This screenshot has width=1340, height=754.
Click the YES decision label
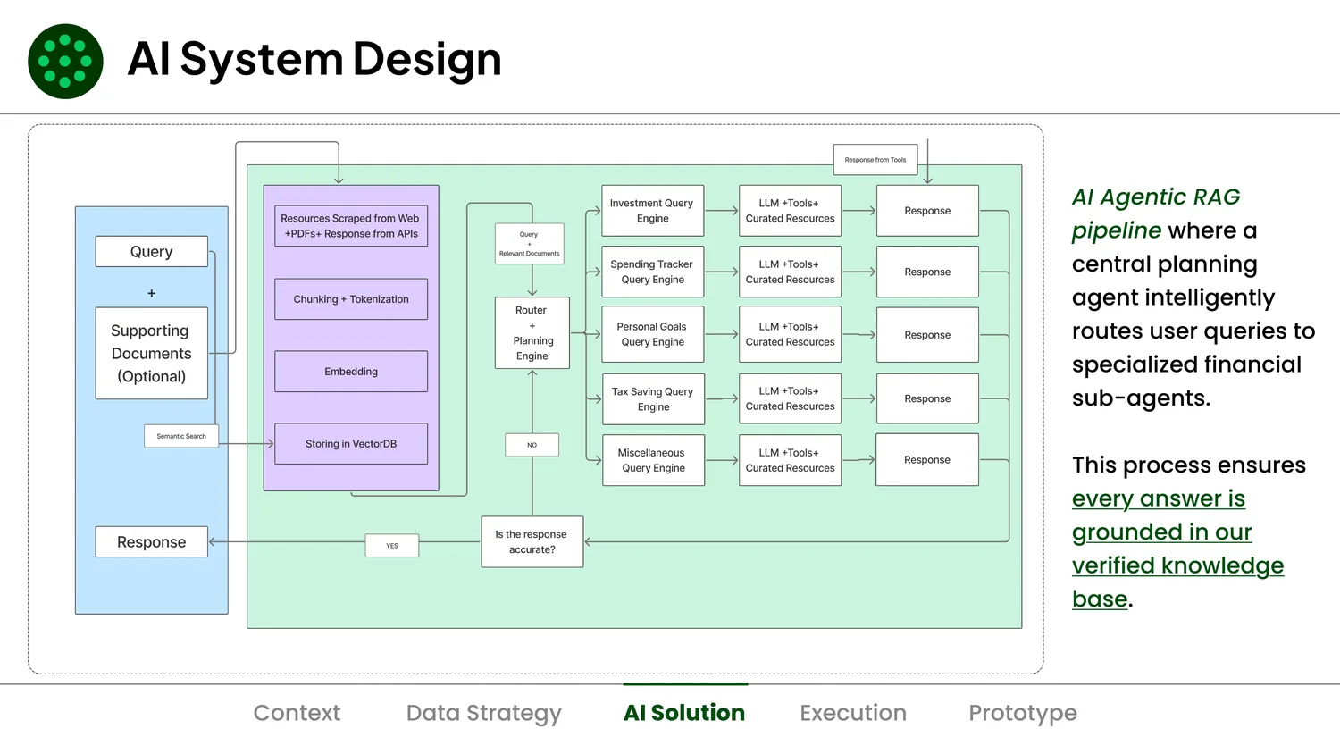392,546
